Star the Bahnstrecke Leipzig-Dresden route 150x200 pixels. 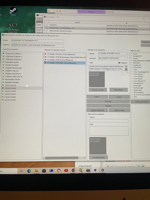[x=47, y=31]
